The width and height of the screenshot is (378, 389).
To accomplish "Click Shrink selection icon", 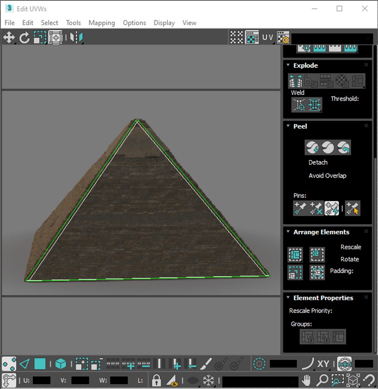I will pyautogui.click(x=97, y=364).
